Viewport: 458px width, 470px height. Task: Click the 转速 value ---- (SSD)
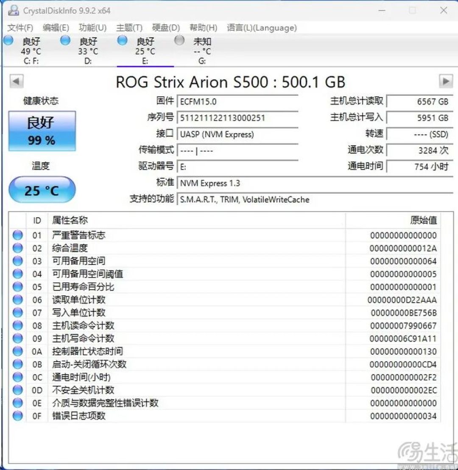point(419,134)
